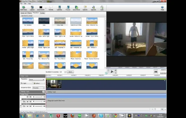Open the File menu
186x118 pixels.
click(21, 4)
